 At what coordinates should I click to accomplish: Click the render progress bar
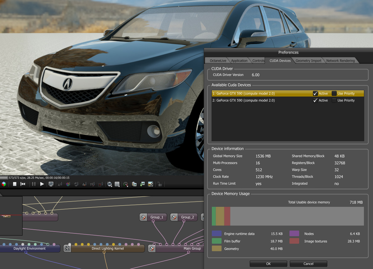[4, 177]
